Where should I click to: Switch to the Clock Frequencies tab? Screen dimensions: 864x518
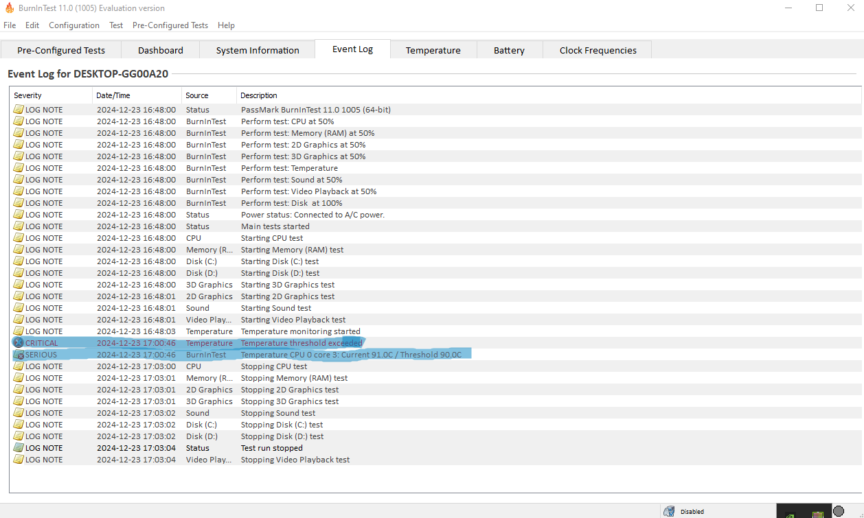click(598, 50)
